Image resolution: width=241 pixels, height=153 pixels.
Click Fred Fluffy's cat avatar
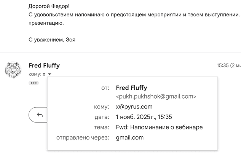pos(13,70)
